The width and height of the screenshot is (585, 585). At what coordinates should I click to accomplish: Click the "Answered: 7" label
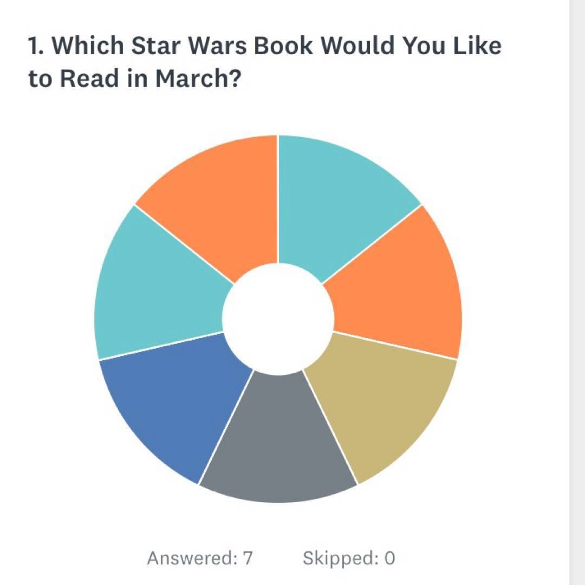pos(200,558)
